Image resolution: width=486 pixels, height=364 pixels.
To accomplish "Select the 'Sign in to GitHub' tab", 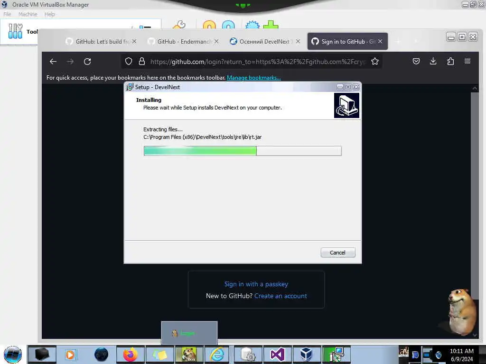I will click(347, 42).
